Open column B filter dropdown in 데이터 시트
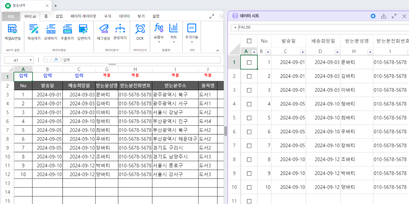 (268, 52)
